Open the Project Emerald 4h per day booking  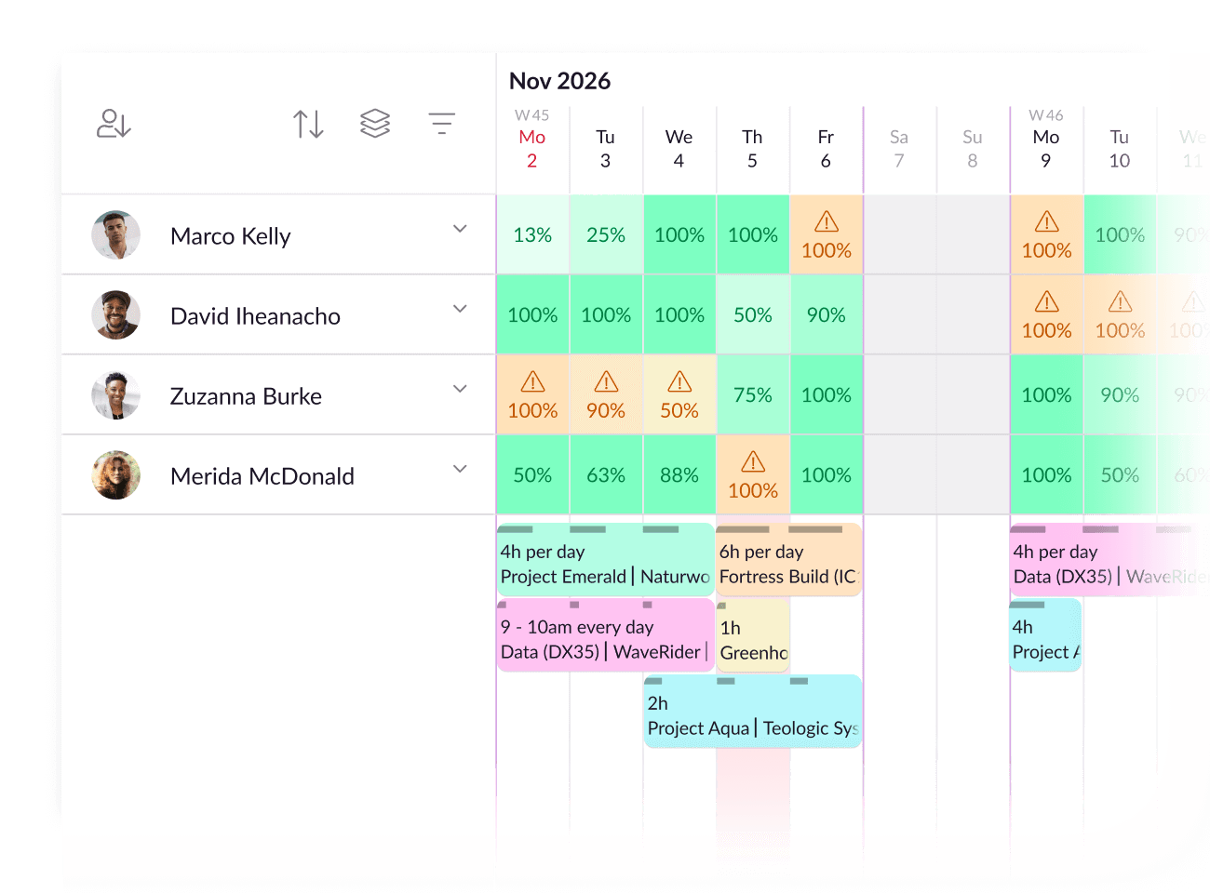pyautogui.click(x=605, y=565)
